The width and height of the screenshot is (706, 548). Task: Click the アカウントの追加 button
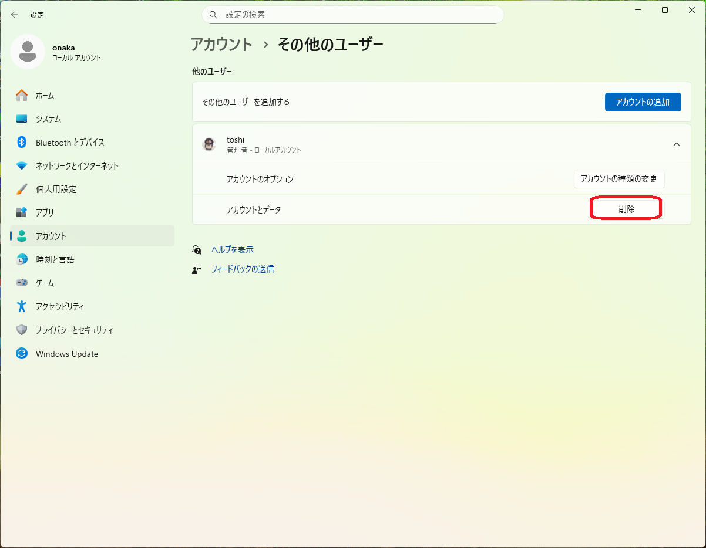[x=643, y=102]
